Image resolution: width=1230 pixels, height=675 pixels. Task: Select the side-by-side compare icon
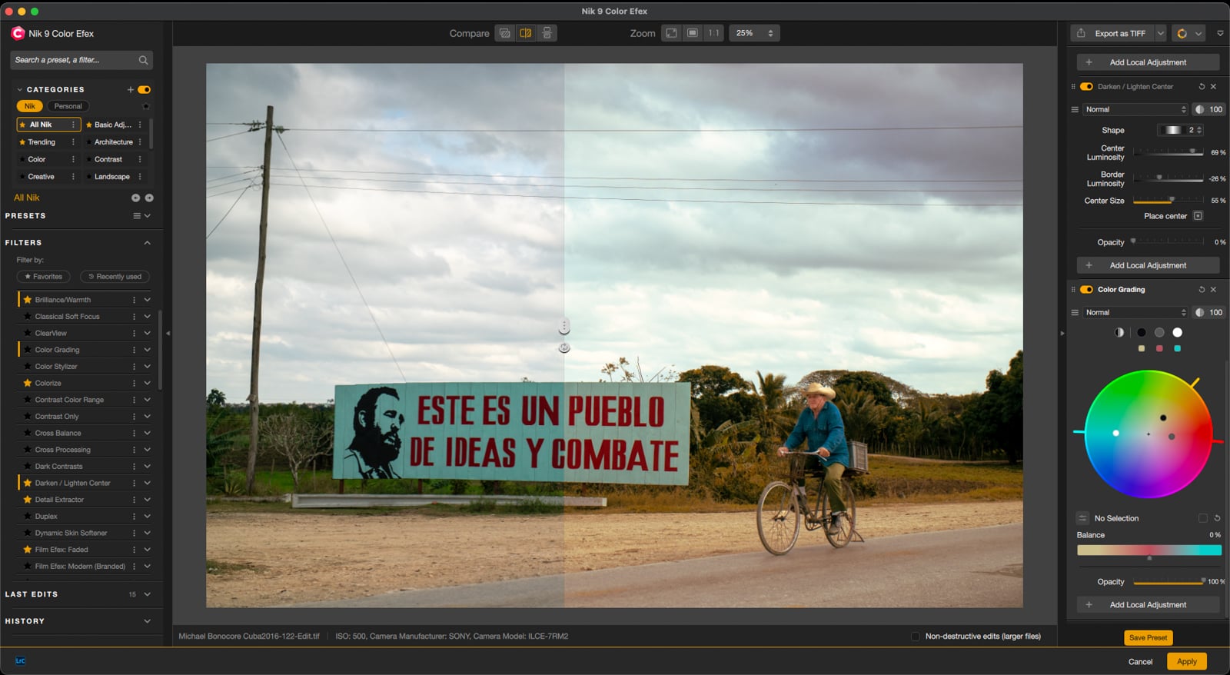pyautogui.click(x=547, y=33)
